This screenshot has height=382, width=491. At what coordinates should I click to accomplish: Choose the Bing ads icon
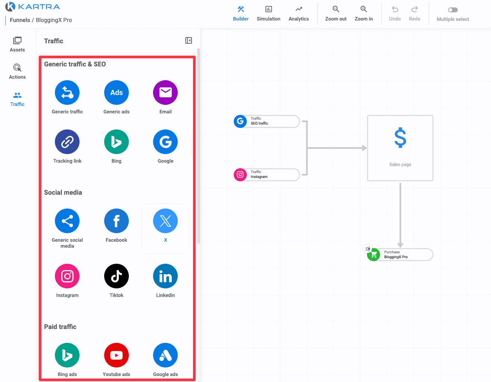click(67, 355)
